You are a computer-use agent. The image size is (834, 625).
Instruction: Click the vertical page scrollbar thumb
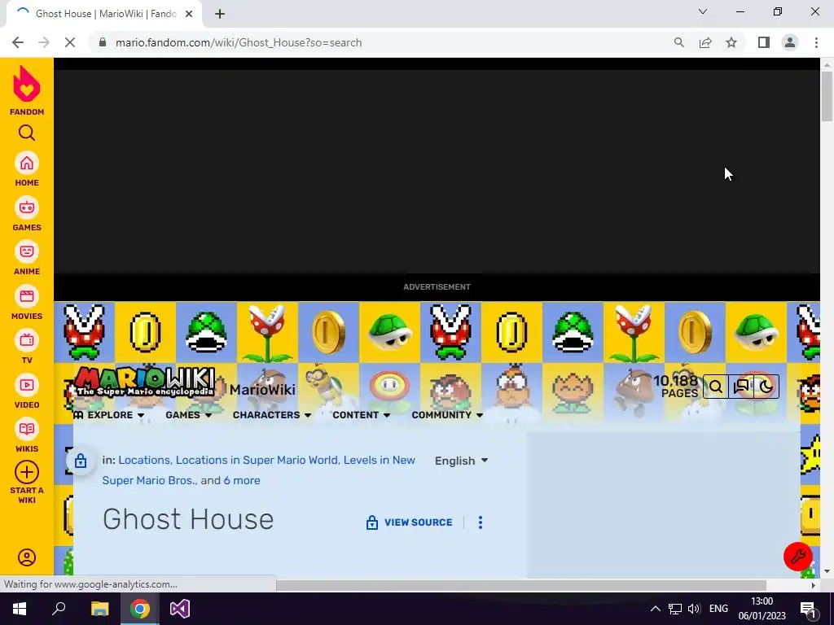click(827, 96)
